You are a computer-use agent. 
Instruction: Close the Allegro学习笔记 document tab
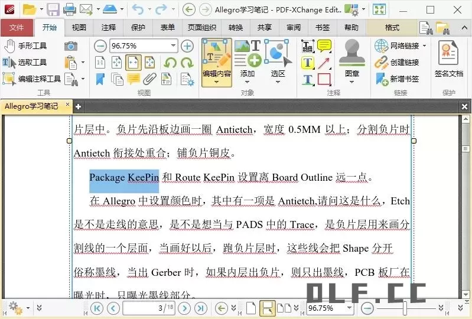click(68, 104)
